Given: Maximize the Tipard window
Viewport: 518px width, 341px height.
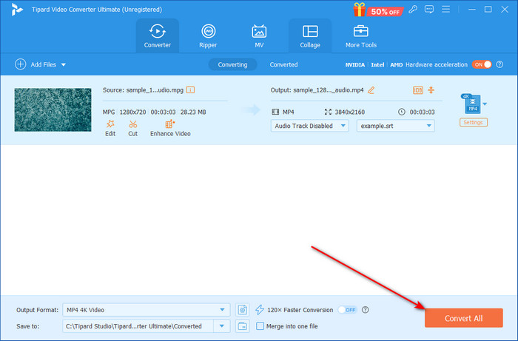Looking at the screenshot, I should pyautogui.click(x=488, y=9).
